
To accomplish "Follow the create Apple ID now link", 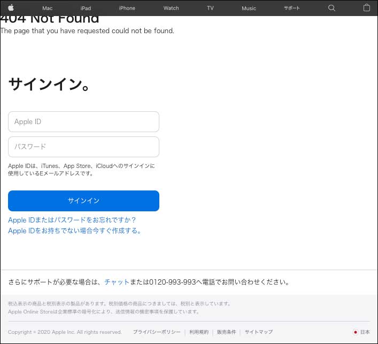I will [x=74, y=231].
